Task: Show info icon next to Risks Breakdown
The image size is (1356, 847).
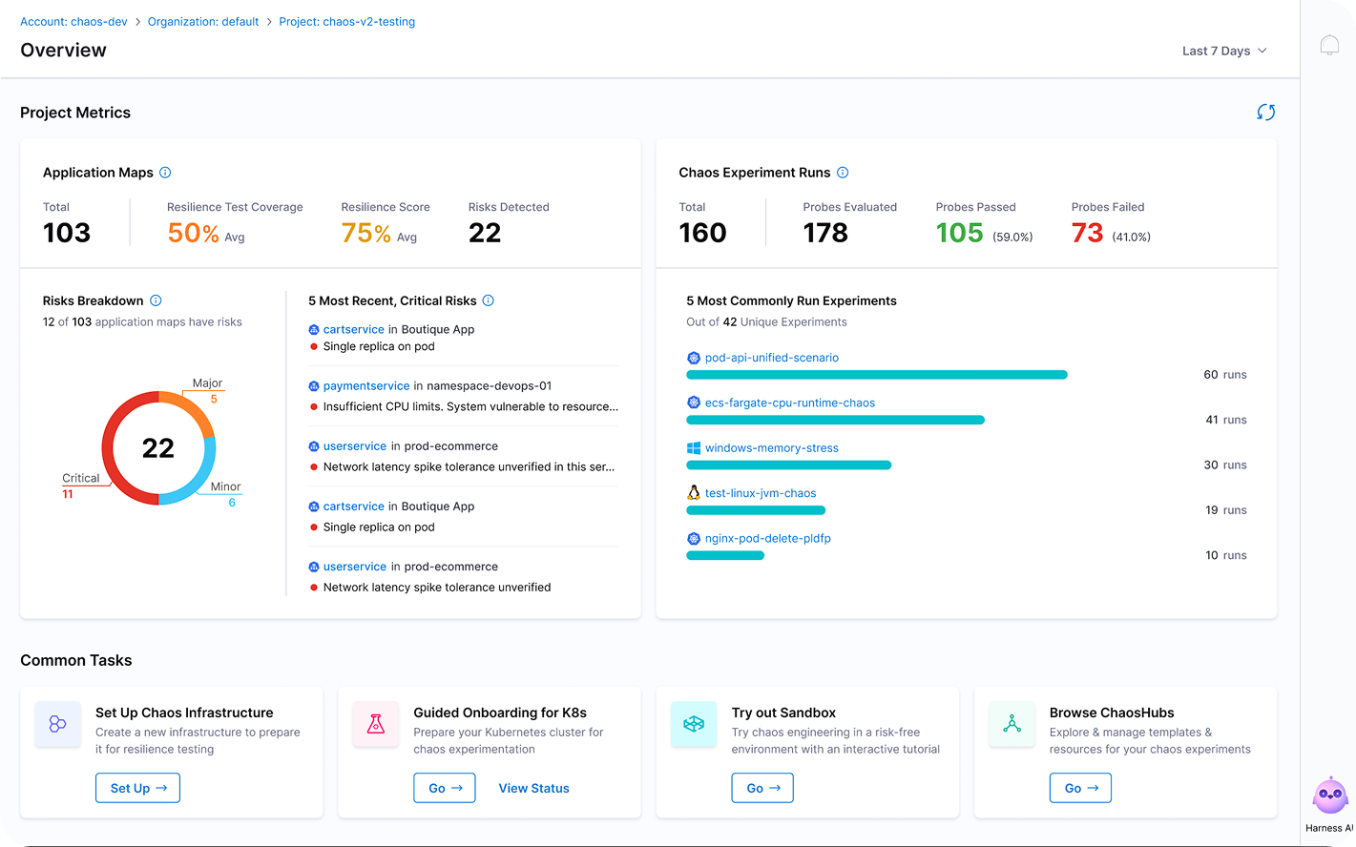Action: tap(156, 300)
